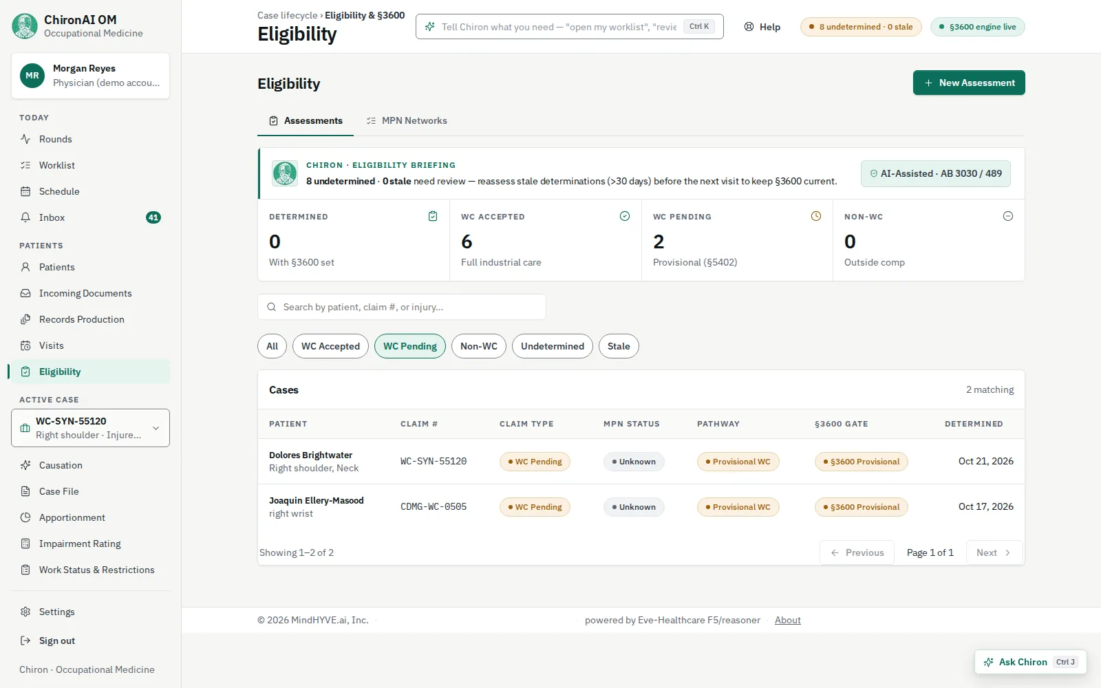The height and width of the screenshot is (688, 1101).
Task: Toggle the Undetermined filter chip
Action: pyautogui.click(x=553, y=346)
